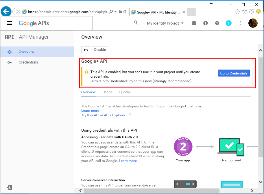This screenshot has width=264, height=194.
Task: Click the horizontal scrollbar left arrow
Action: 81,191
